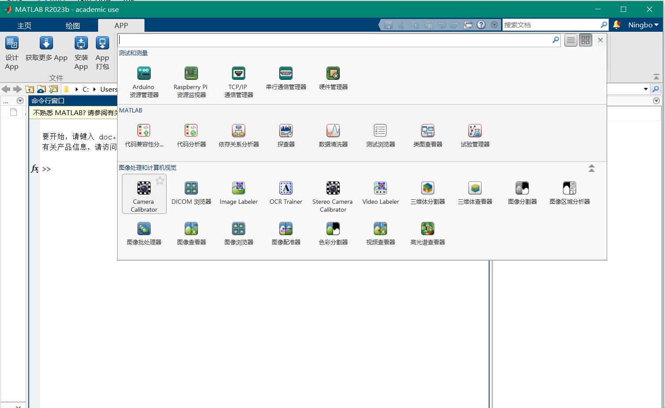Go up one folder level
Image resolution: width=665 pixels, height=408 pixels.
pos(30,89)
